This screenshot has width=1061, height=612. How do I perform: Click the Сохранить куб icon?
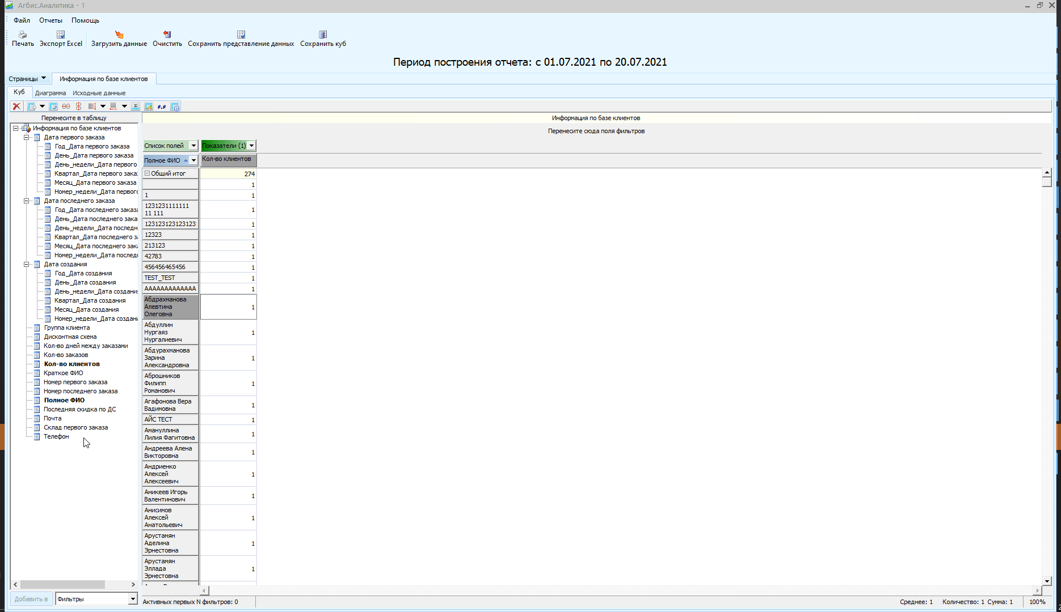[323, 35]
